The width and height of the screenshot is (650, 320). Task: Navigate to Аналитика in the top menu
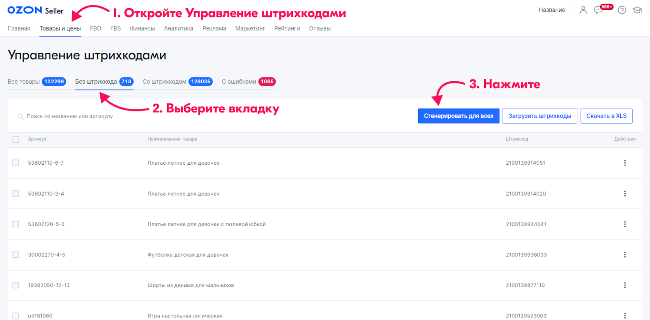[x=179, y=28]
